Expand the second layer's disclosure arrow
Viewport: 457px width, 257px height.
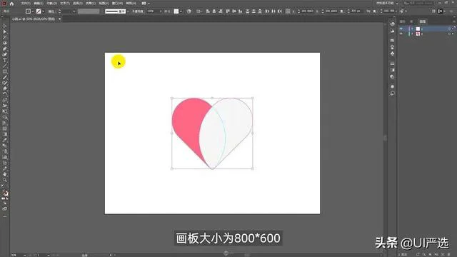coord(412,34)
